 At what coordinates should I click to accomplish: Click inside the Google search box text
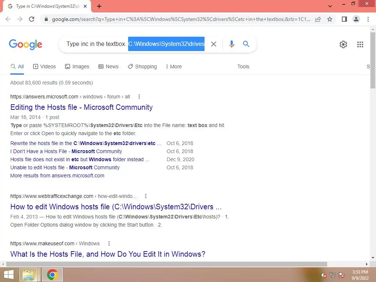coord(135,44)
